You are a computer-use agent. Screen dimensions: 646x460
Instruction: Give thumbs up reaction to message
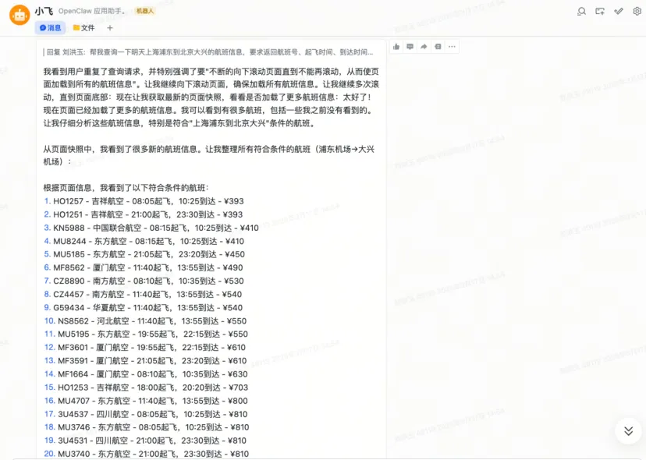click(396, 47)
